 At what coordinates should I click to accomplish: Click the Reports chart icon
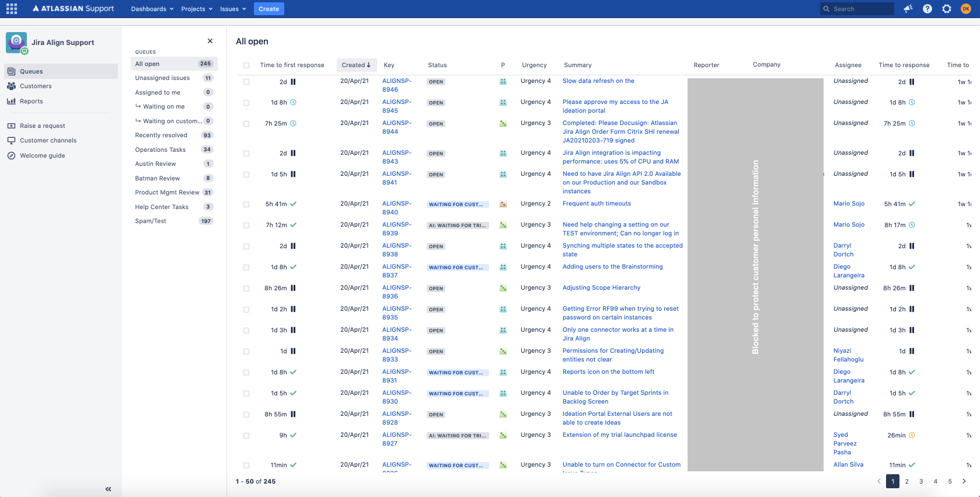click(11, 101)
